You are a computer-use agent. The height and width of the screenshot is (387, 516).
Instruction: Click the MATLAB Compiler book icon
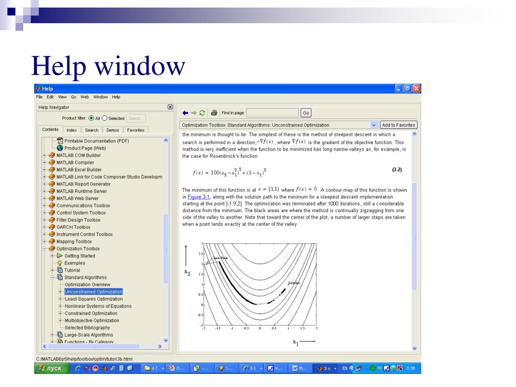[52, 163]
